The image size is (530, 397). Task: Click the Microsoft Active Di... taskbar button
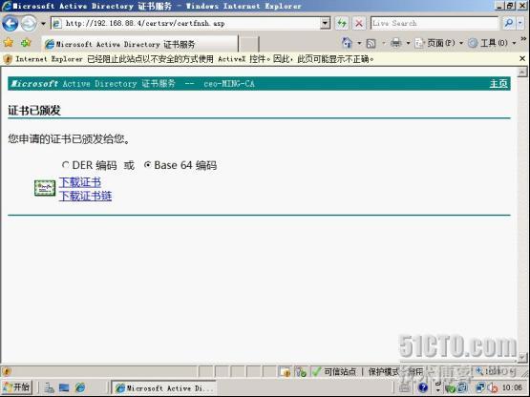tap(164, 387)
